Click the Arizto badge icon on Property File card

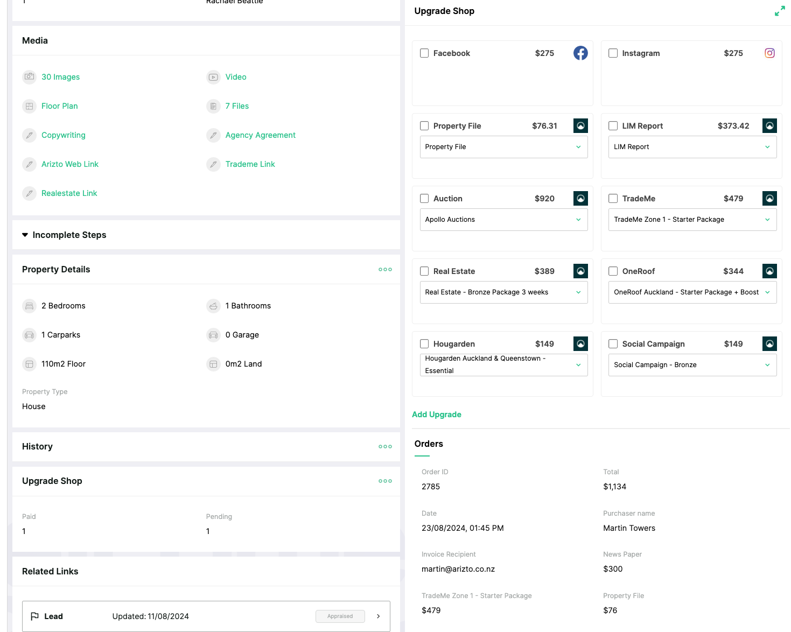(580, 125)
